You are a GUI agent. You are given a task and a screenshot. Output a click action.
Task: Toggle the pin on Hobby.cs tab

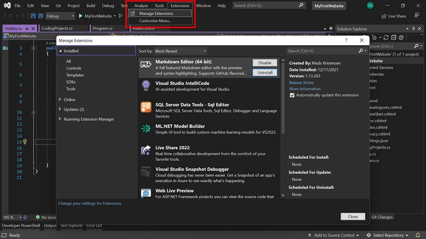[27, 29]
